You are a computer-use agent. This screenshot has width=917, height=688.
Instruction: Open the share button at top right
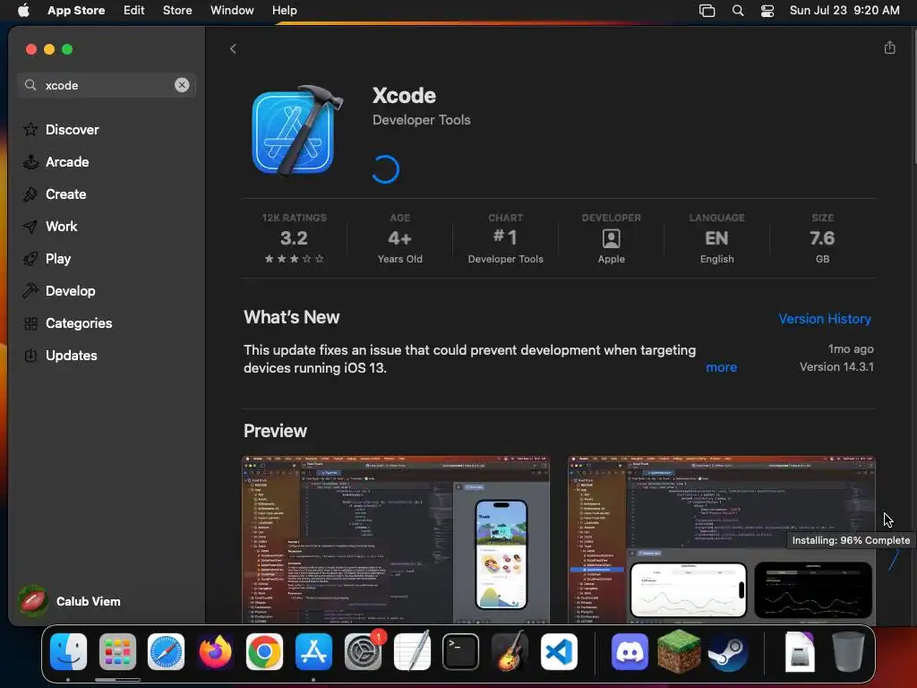click(x=889, y=48)
